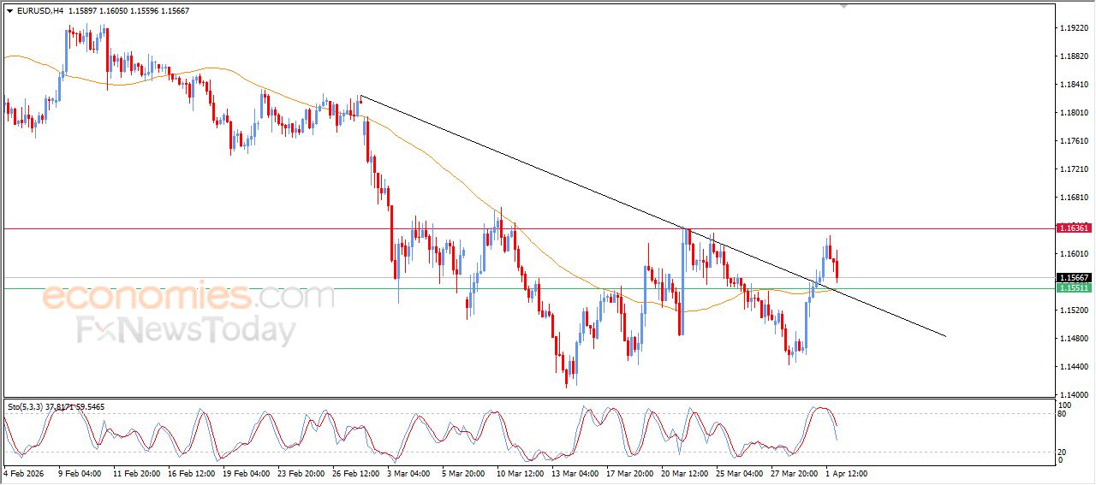
Task: Click the EURUSD,H4 chart title text
Action: pyautogui.click(x=39, y=11)
